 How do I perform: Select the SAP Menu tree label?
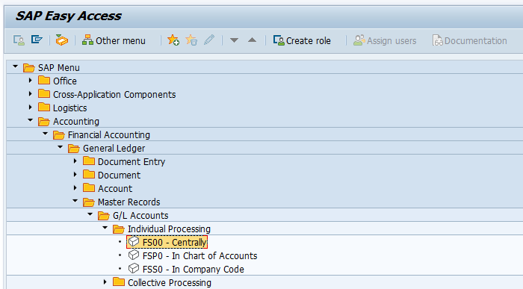[x=59, y=68]
